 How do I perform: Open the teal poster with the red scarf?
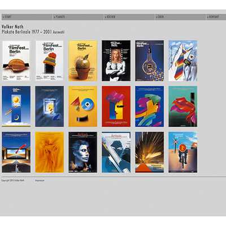[x=183, y=106]
